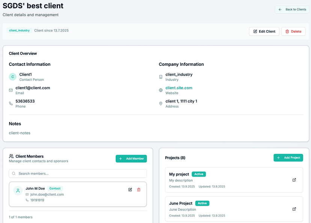
Task: Click Back to Clients
Action: pyautogui.click(x=292, y=9)
